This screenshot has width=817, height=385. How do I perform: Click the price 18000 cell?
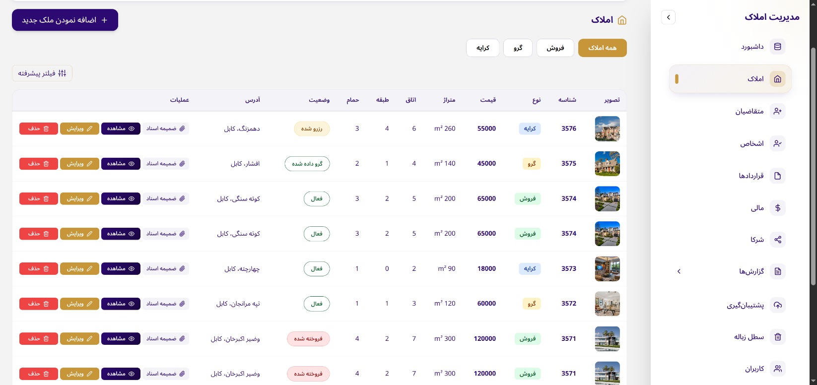point(486,268)
